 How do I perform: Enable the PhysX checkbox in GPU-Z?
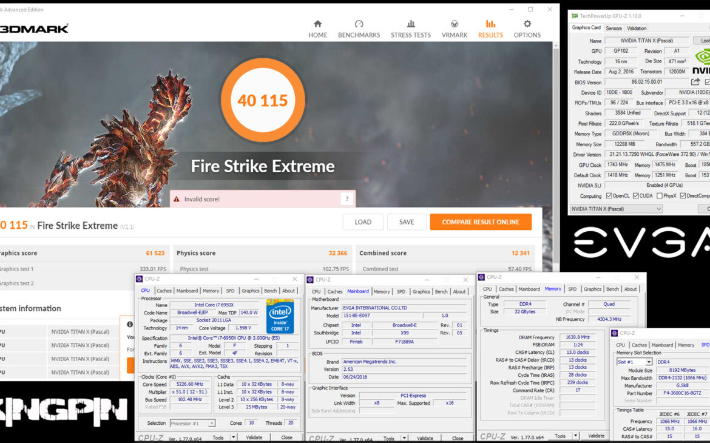(x=659, y=196)
